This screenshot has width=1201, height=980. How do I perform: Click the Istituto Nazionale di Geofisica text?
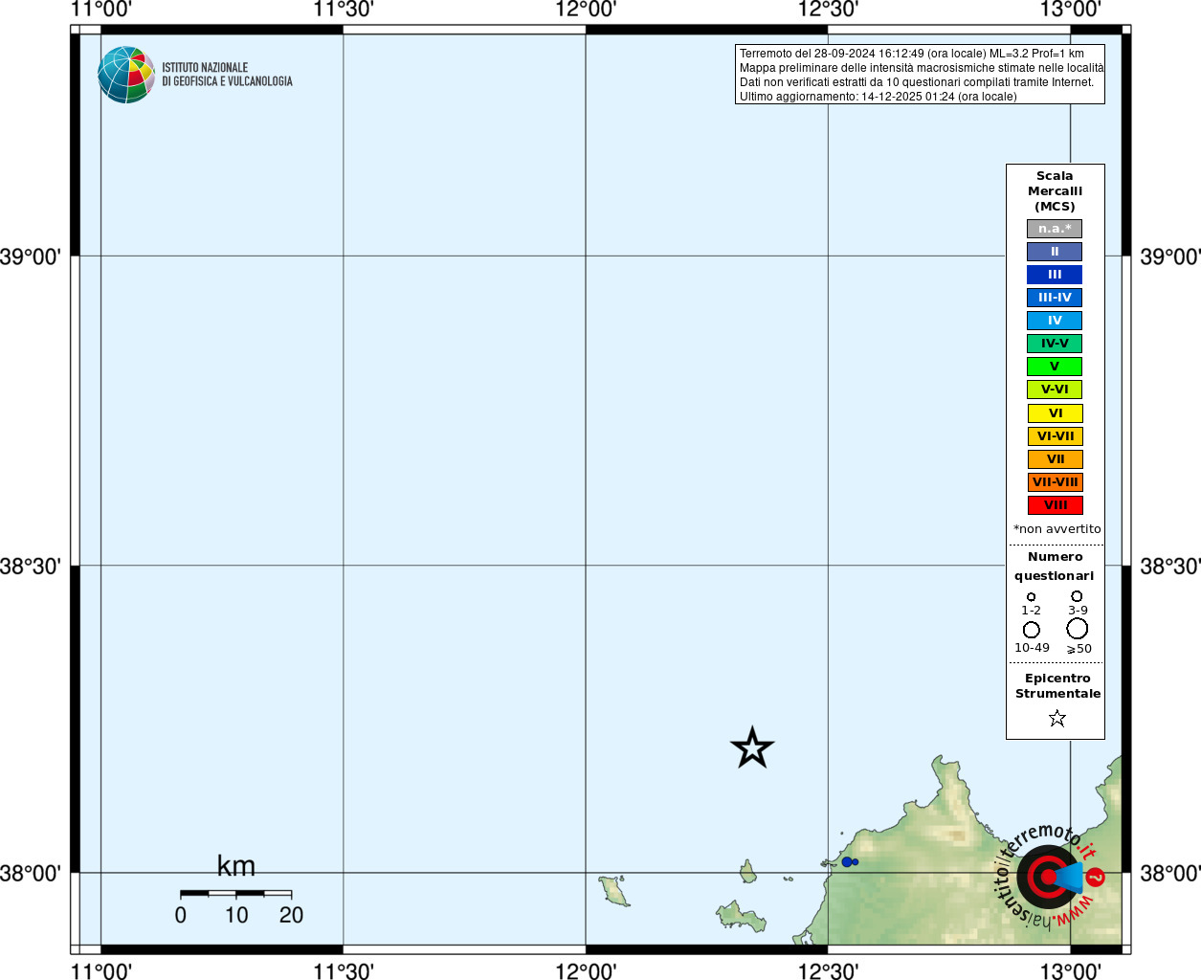[227, 75]
